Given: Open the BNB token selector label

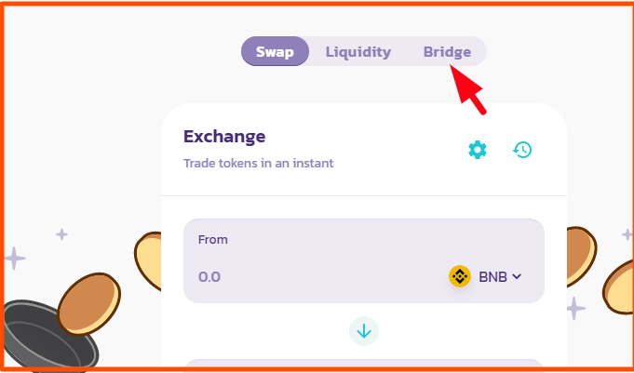Looking at the screenshot, I should coord(492,277).
